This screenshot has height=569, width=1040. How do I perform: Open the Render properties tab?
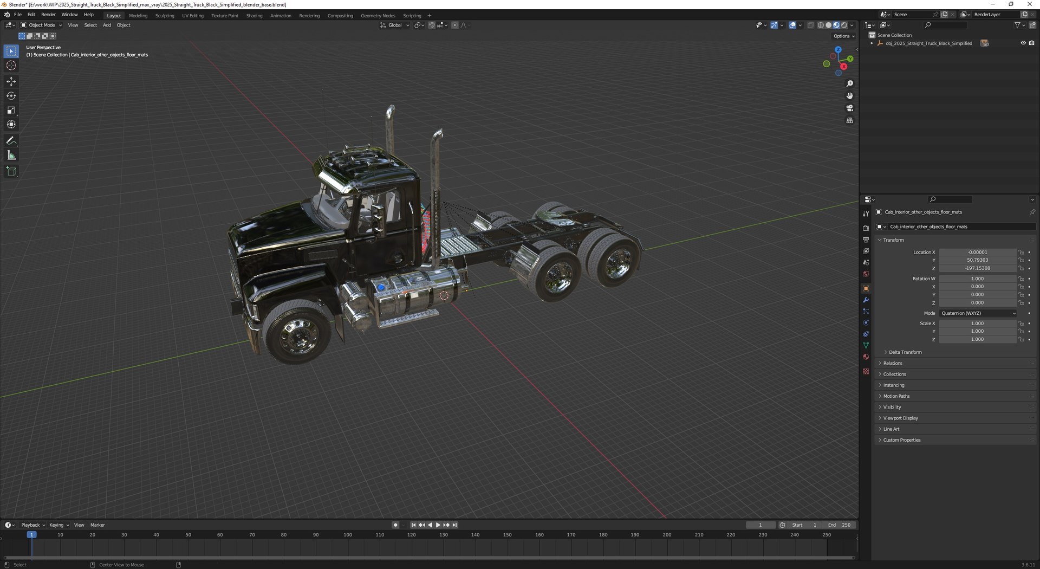pyautogui.click(x=866, y=228)
